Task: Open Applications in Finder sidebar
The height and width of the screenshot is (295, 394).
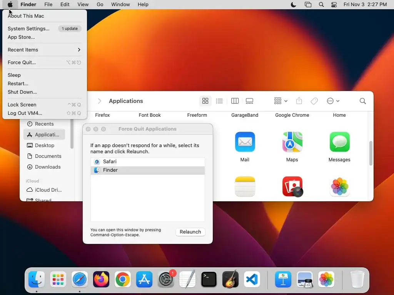Action: [44, 135]
